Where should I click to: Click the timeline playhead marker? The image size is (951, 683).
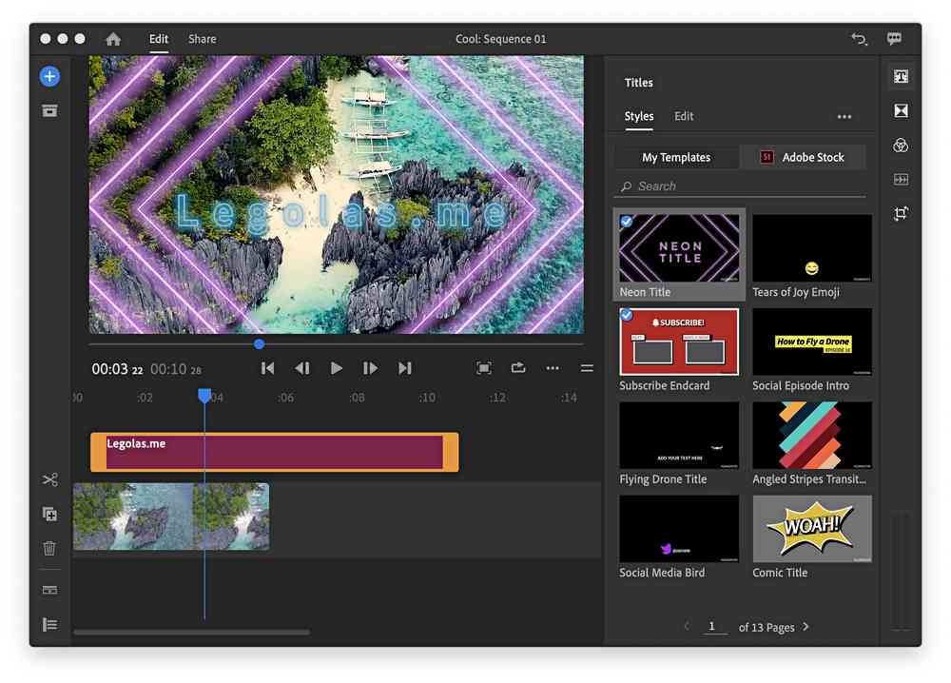[204, 396]
